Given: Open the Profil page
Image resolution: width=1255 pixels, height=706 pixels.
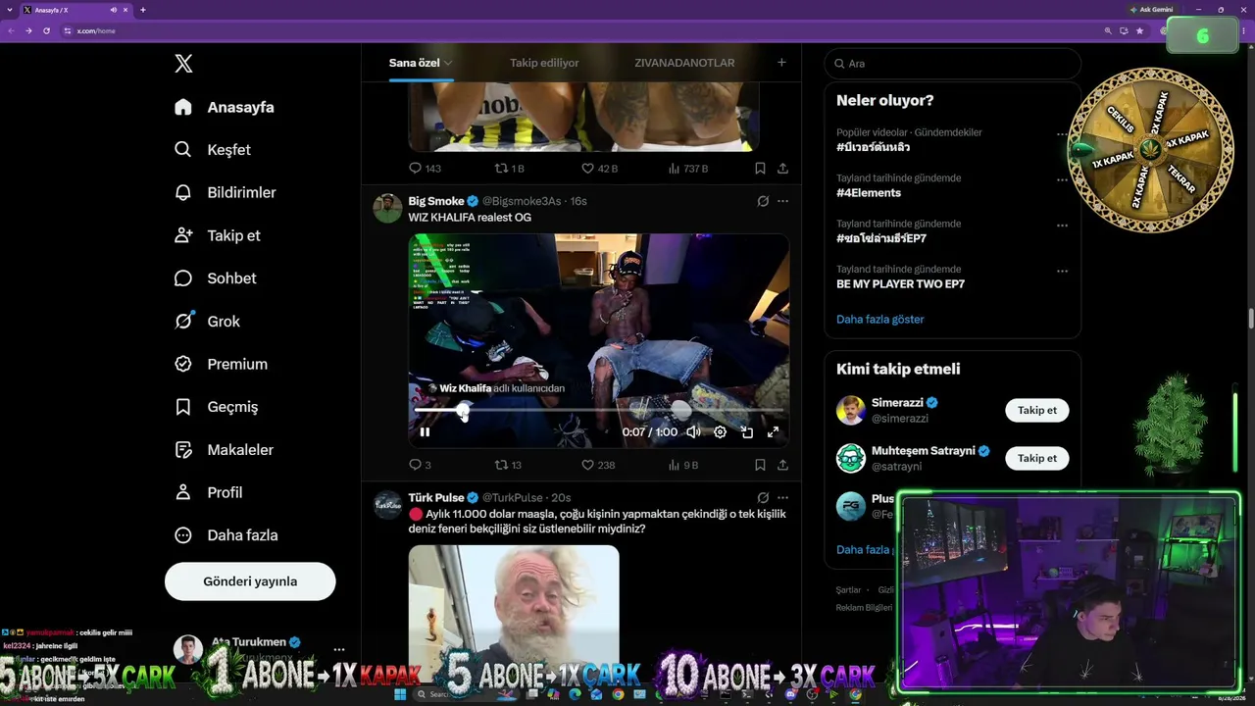Looking at the screenshot, I should (x=209, y=492).
